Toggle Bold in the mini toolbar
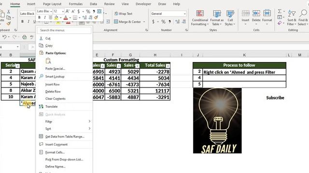309x173 pixels. tap(39, 18)
